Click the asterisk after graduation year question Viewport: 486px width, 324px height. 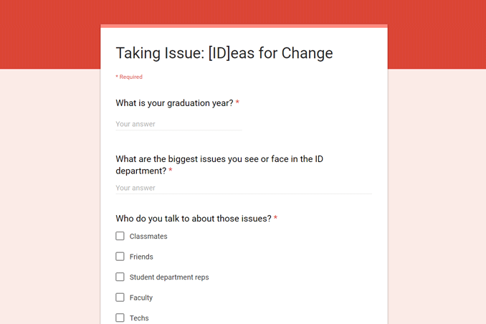coord(237,102)
